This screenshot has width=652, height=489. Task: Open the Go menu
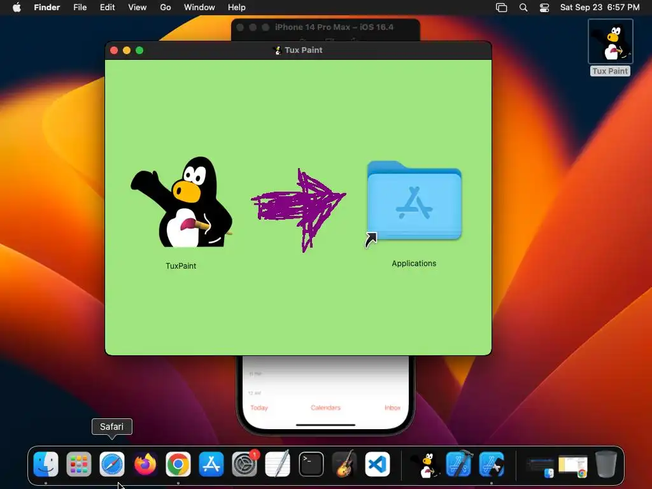tap(166, 8)
